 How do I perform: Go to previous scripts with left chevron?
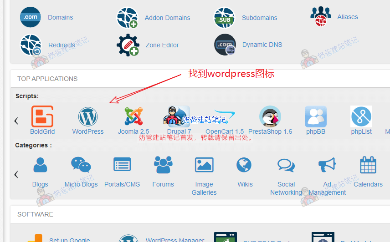point(16,121)
